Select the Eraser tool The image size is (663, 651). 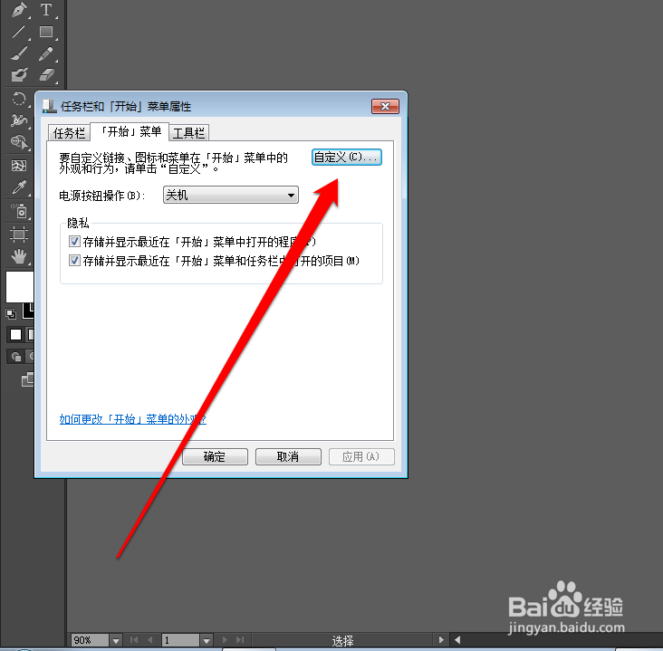click(x=46, y=75)
